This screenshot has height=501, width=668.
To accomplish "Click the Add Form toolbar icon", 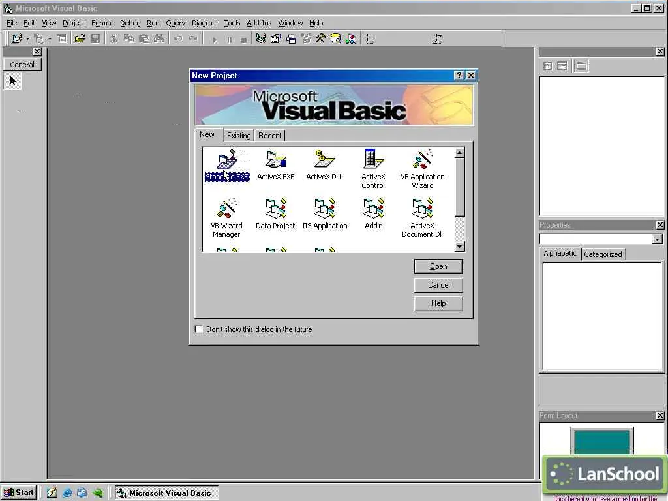I will point(38,38).
